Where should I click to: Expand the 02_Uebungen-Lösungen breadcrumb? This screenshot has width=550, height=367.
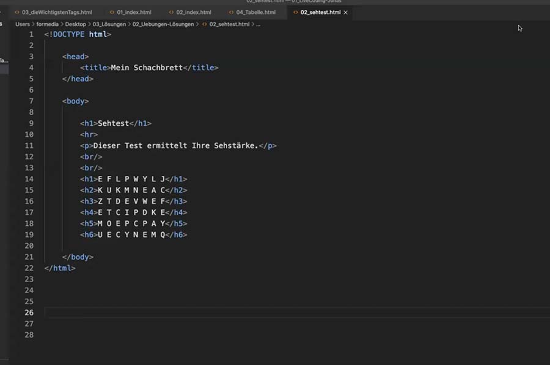pyautogui.click(x=163, y=24)
